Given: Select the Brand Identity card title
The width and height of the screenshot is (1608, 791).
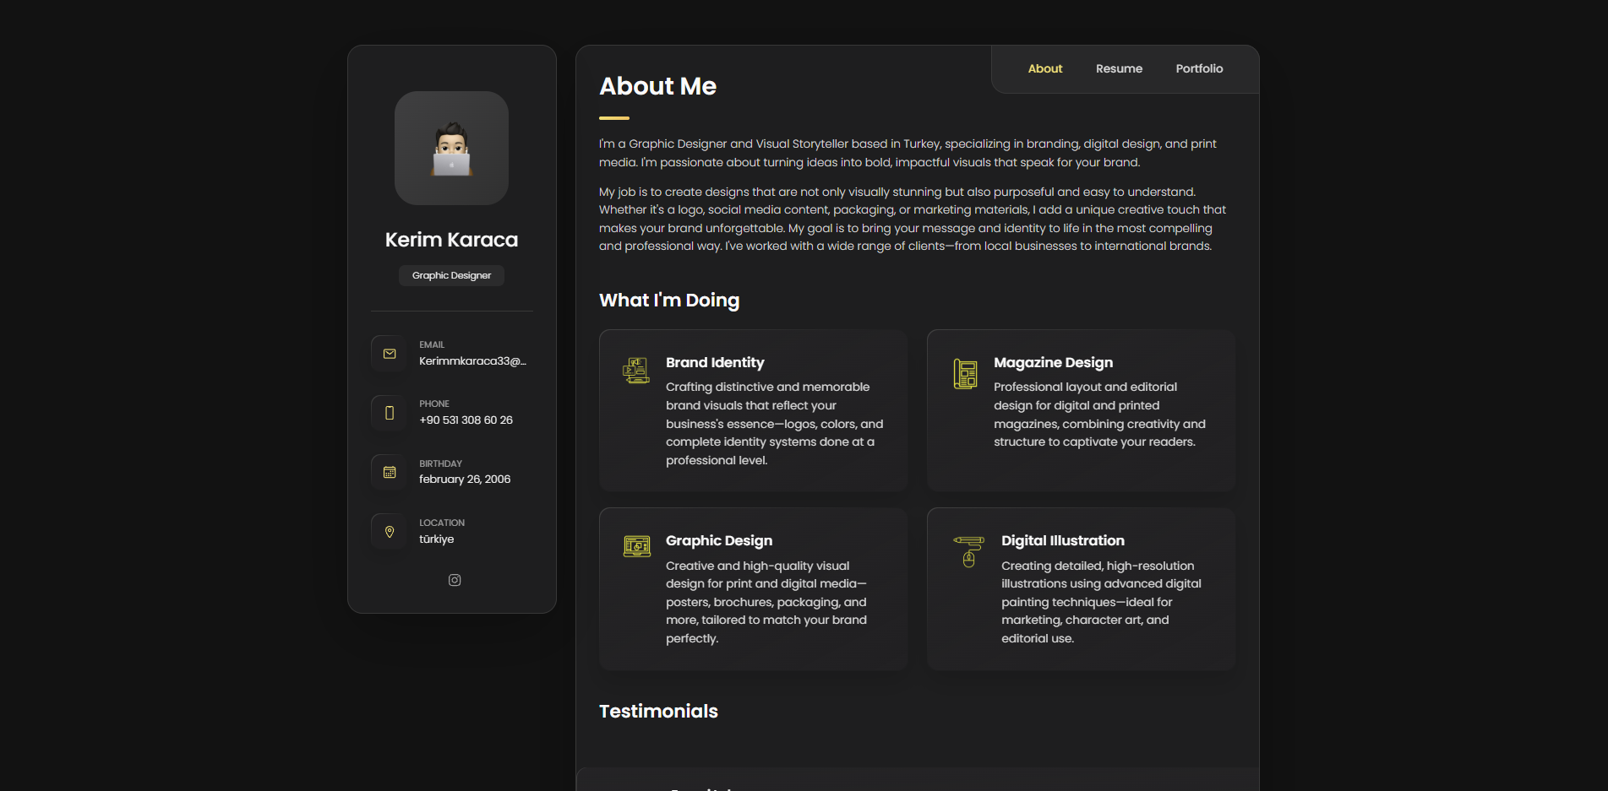Looking at the screenshot, I should (715, 363).
